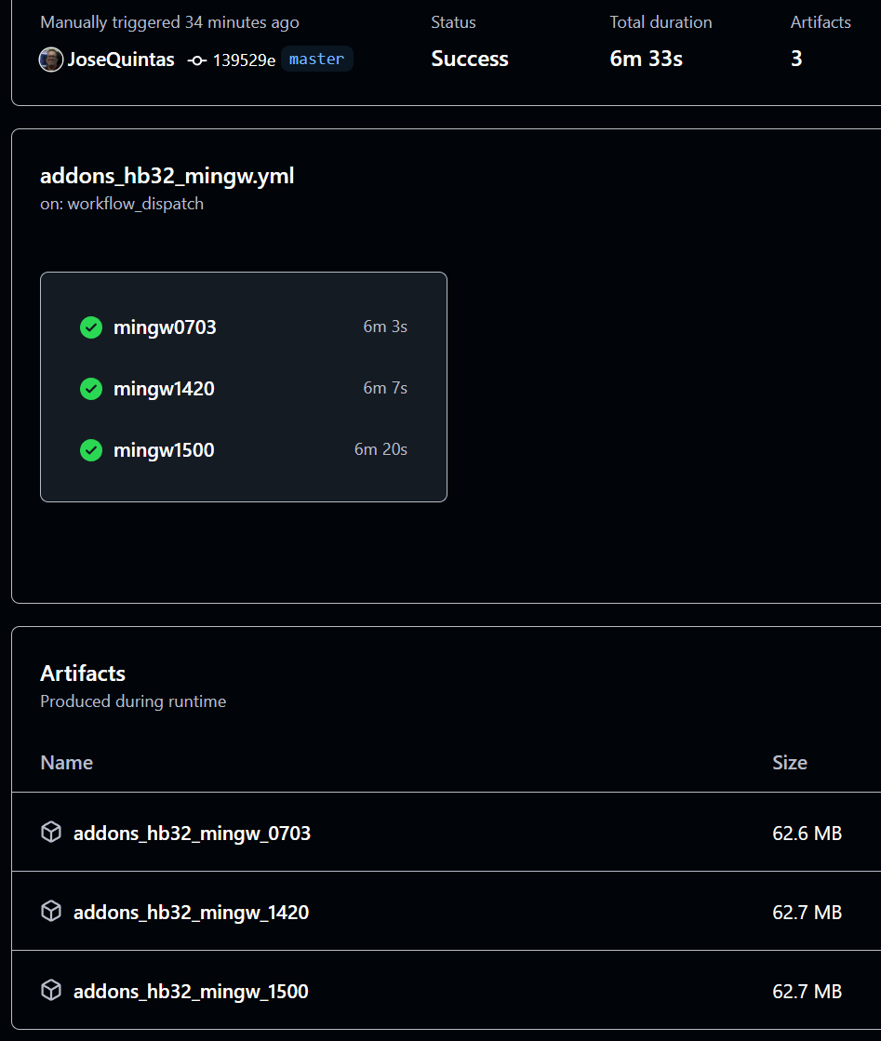Click the package icon for addons_hb32_mingw_0703
Image resolution: width=881 pixels, height=1041 pixels.
click(52, 833)
